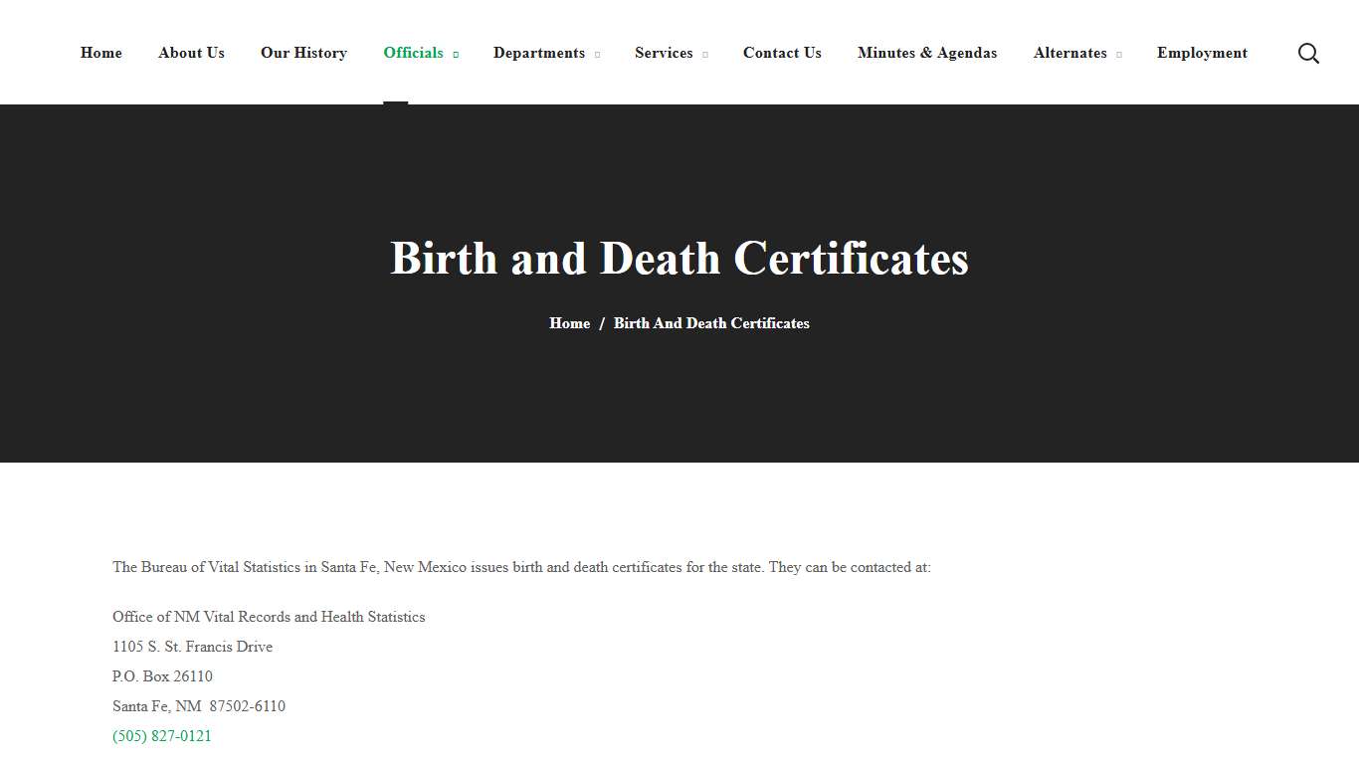Open the Minutes & Agendas page
Image resolution: width=1359 pixels, height=764 pixels.
click(926, 53)
